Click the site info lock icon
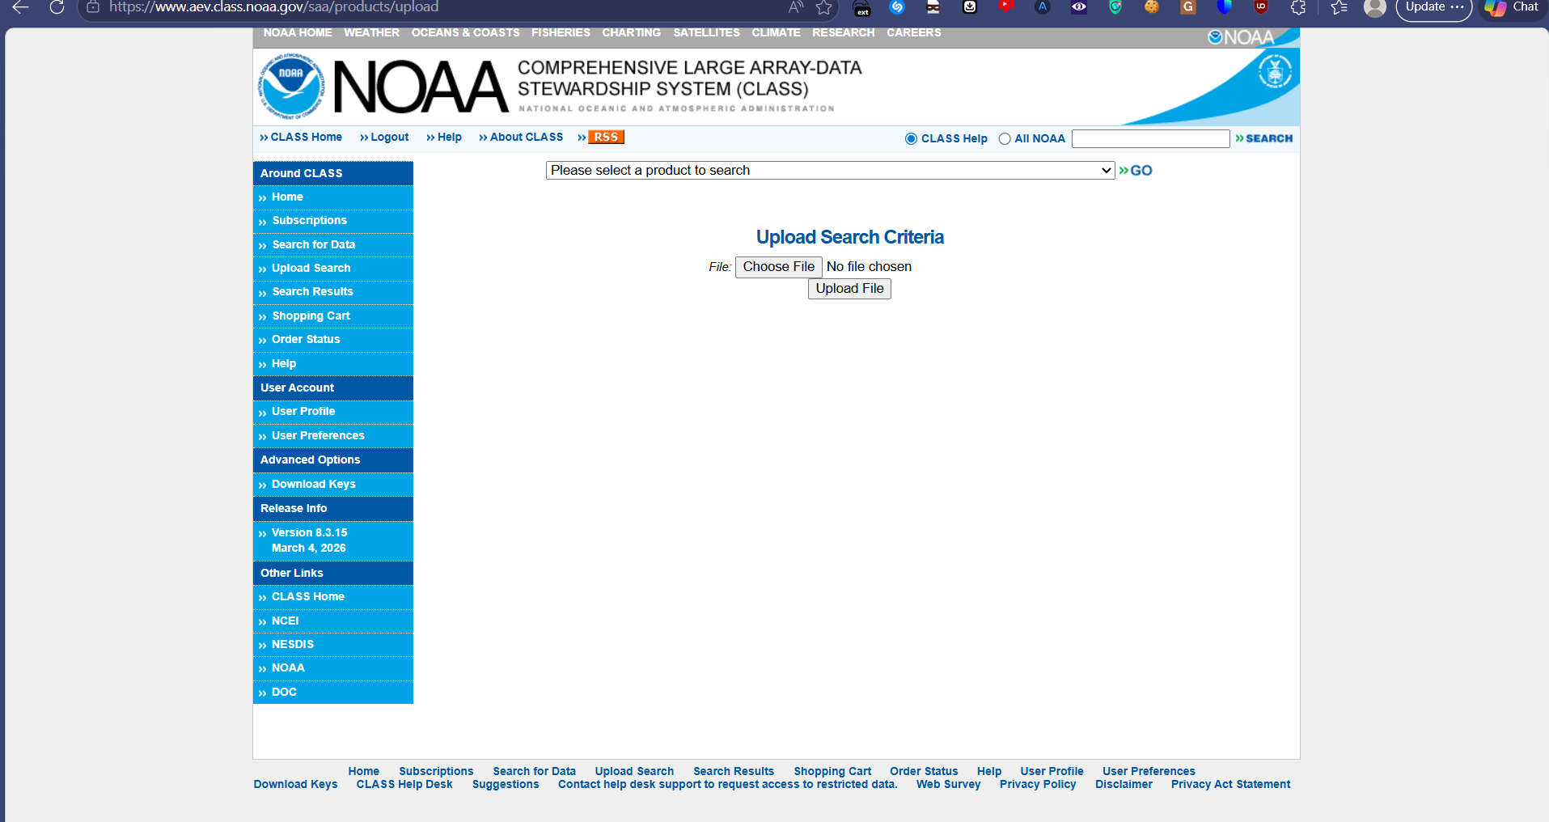 (93, 7)
